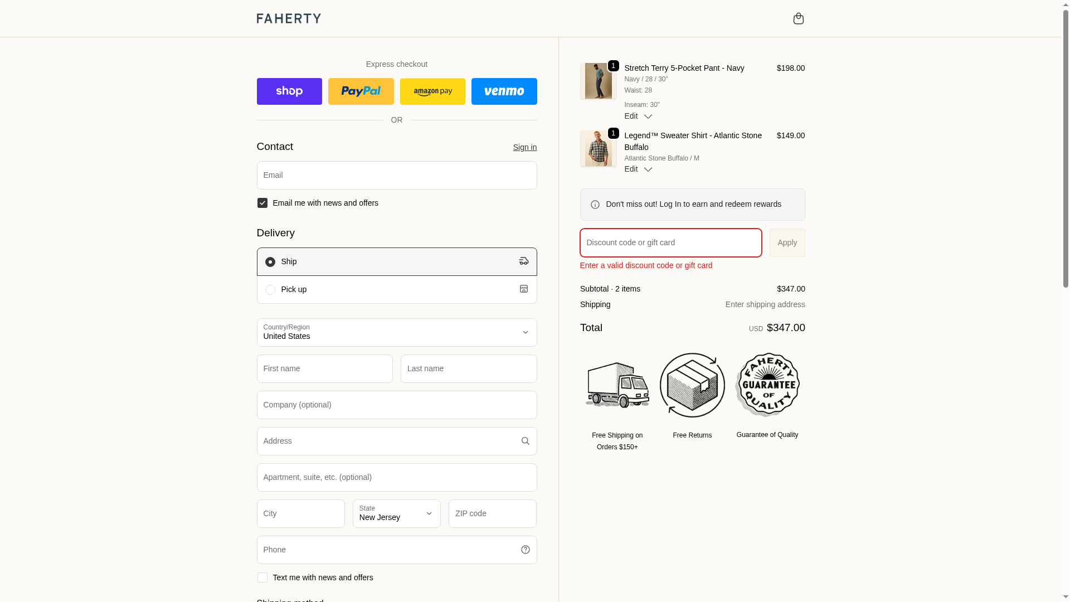Choose Venmo express checkout
Viewport: 1070px width, 602px height.
(x=504, y=91)
